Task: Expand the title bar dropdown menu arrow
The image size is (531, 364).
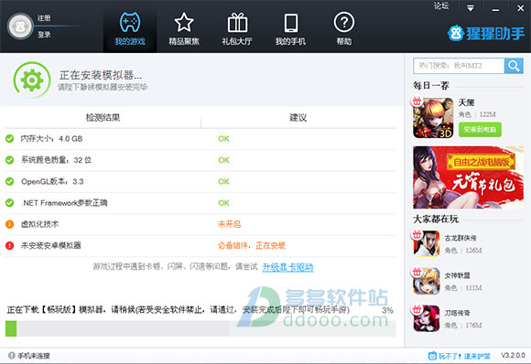Action: (471, 8)
